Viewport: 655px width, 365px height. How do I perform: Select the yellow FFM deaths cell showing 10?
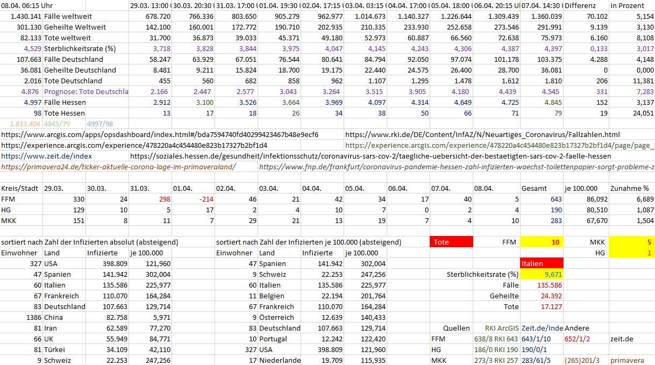tap(543, 242)
